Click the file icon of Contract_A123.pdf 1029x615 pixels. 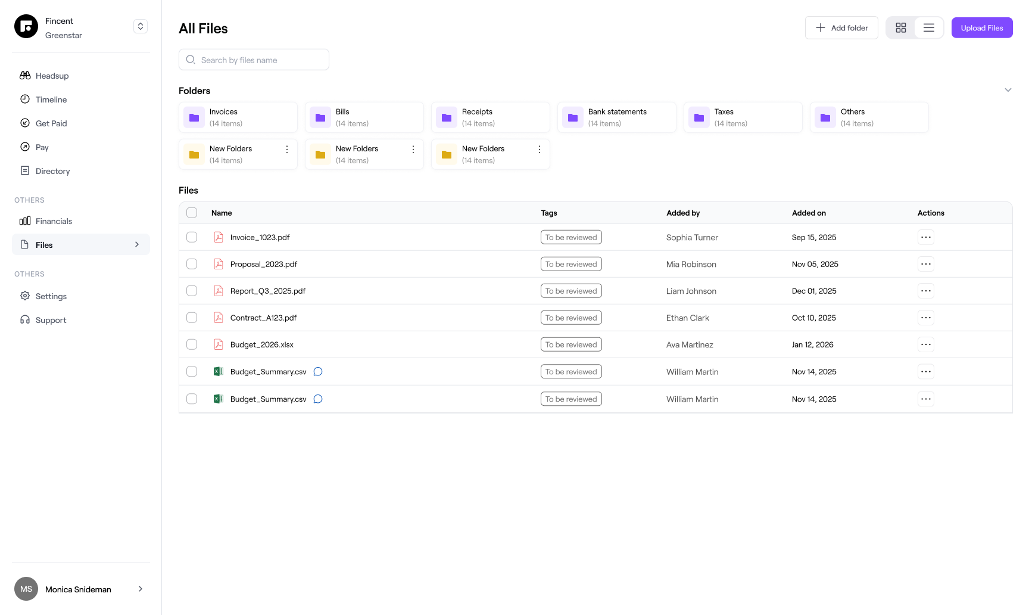click(219, 318)
